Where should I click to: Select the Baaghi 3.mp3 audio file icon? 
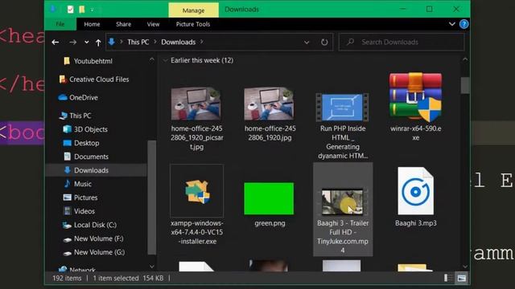coord(415,191)
